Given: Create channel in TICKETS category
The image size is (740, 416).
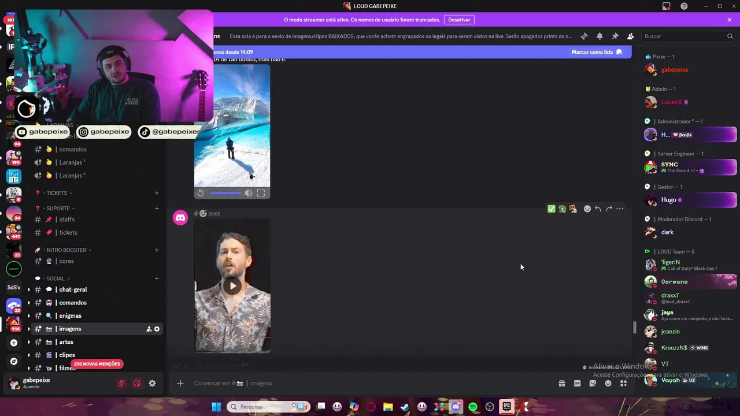Looking at the screenshot, I should pyautogui.click(x=157, y=193).
